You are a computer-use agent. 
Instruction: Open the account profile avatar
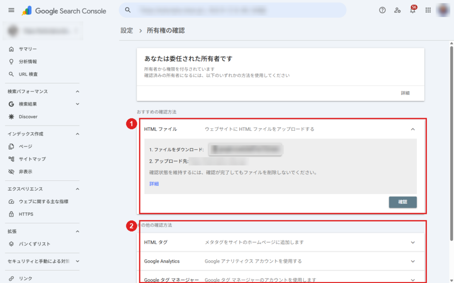(x=443, y=10)
